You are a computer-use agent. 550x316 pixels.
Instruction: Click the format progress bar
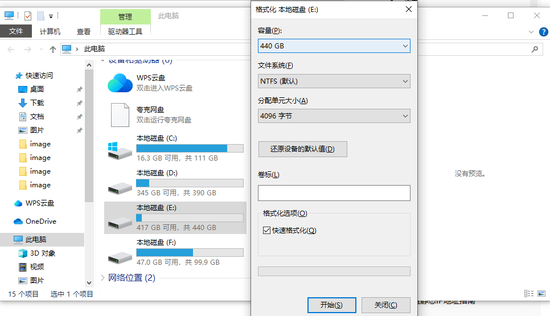tap(334, 271)
